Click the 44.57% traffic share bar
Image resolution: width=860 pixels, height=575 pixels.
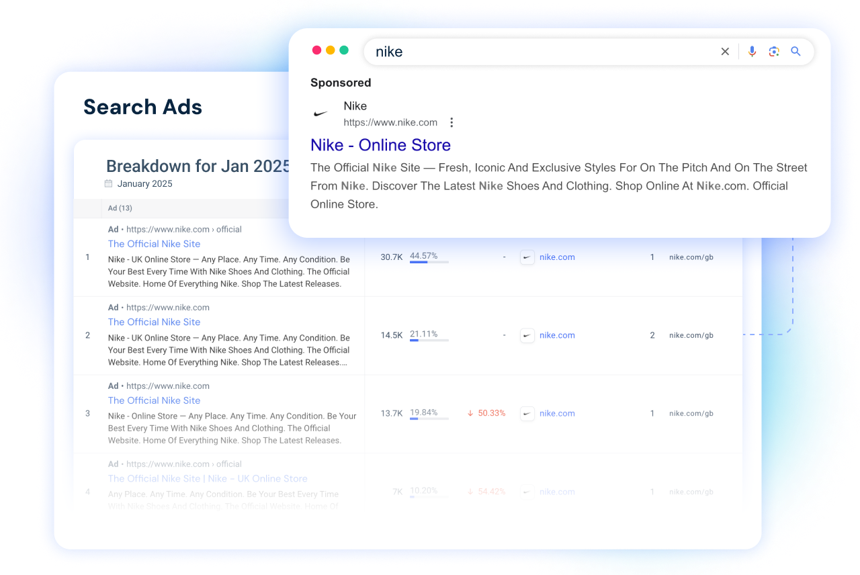[x=429, y=262]
